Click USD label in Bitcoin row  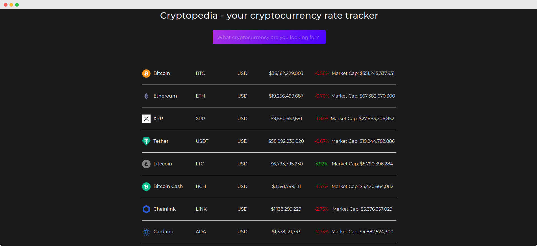tap(242, 73)
